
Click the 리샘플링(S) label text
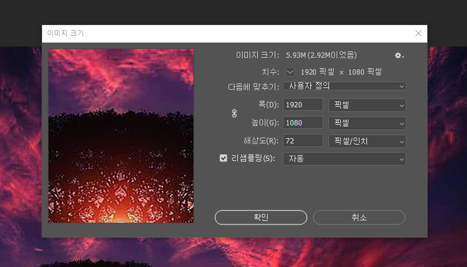coord(253,159)
